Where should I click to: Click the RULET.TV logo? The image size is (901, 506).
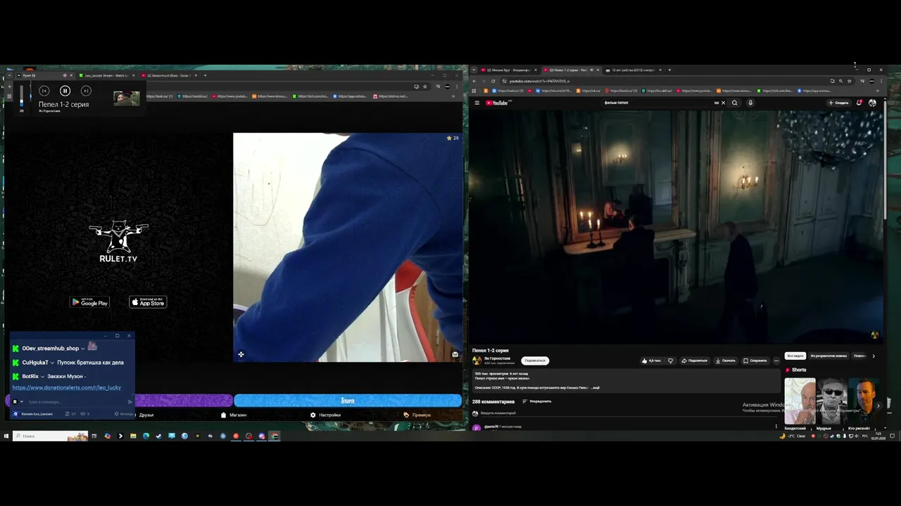pyautogui.click(x=118, y=242)
